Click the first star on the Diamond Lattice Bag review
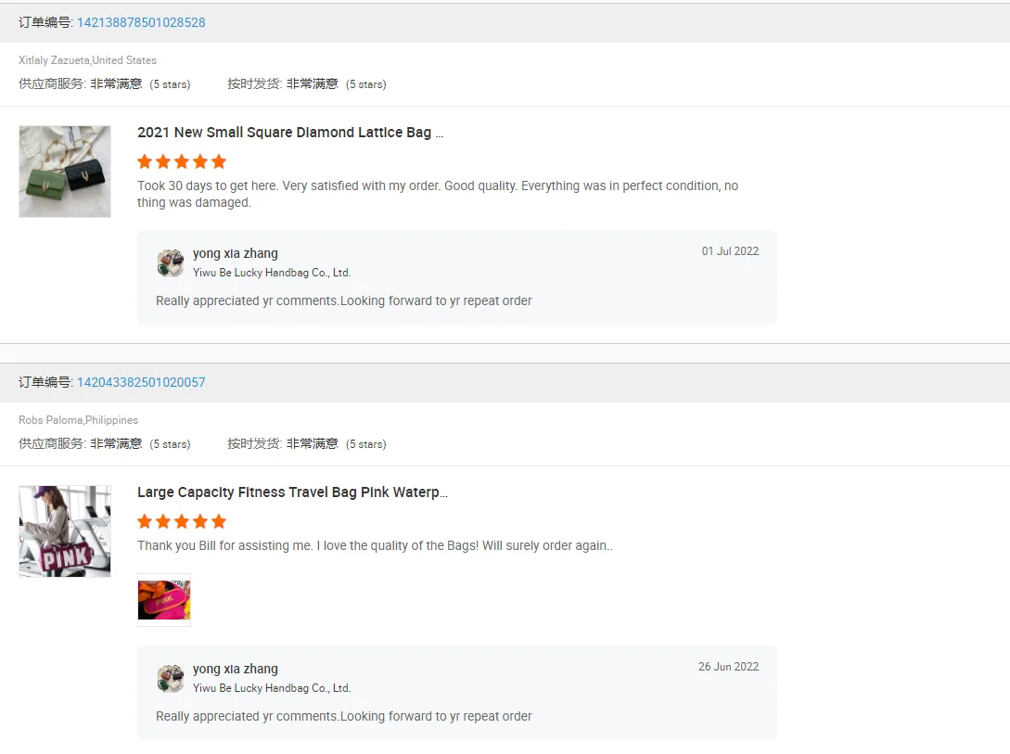The image size is (1010, 754). (145, 161)
